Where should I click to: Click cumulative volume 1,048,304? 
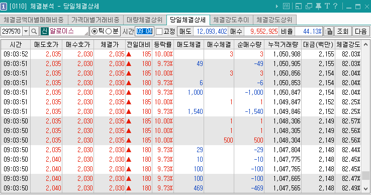coord(283,140)
